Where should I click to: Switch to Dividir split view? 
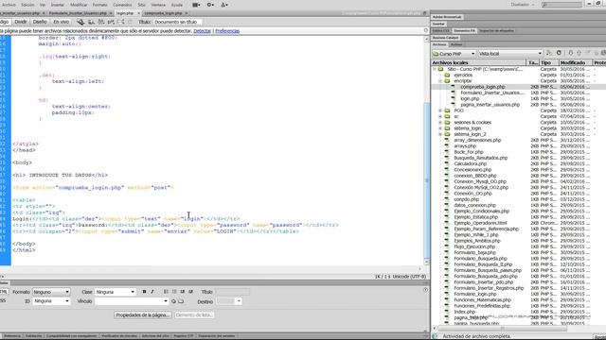click(x=21, y=22)
